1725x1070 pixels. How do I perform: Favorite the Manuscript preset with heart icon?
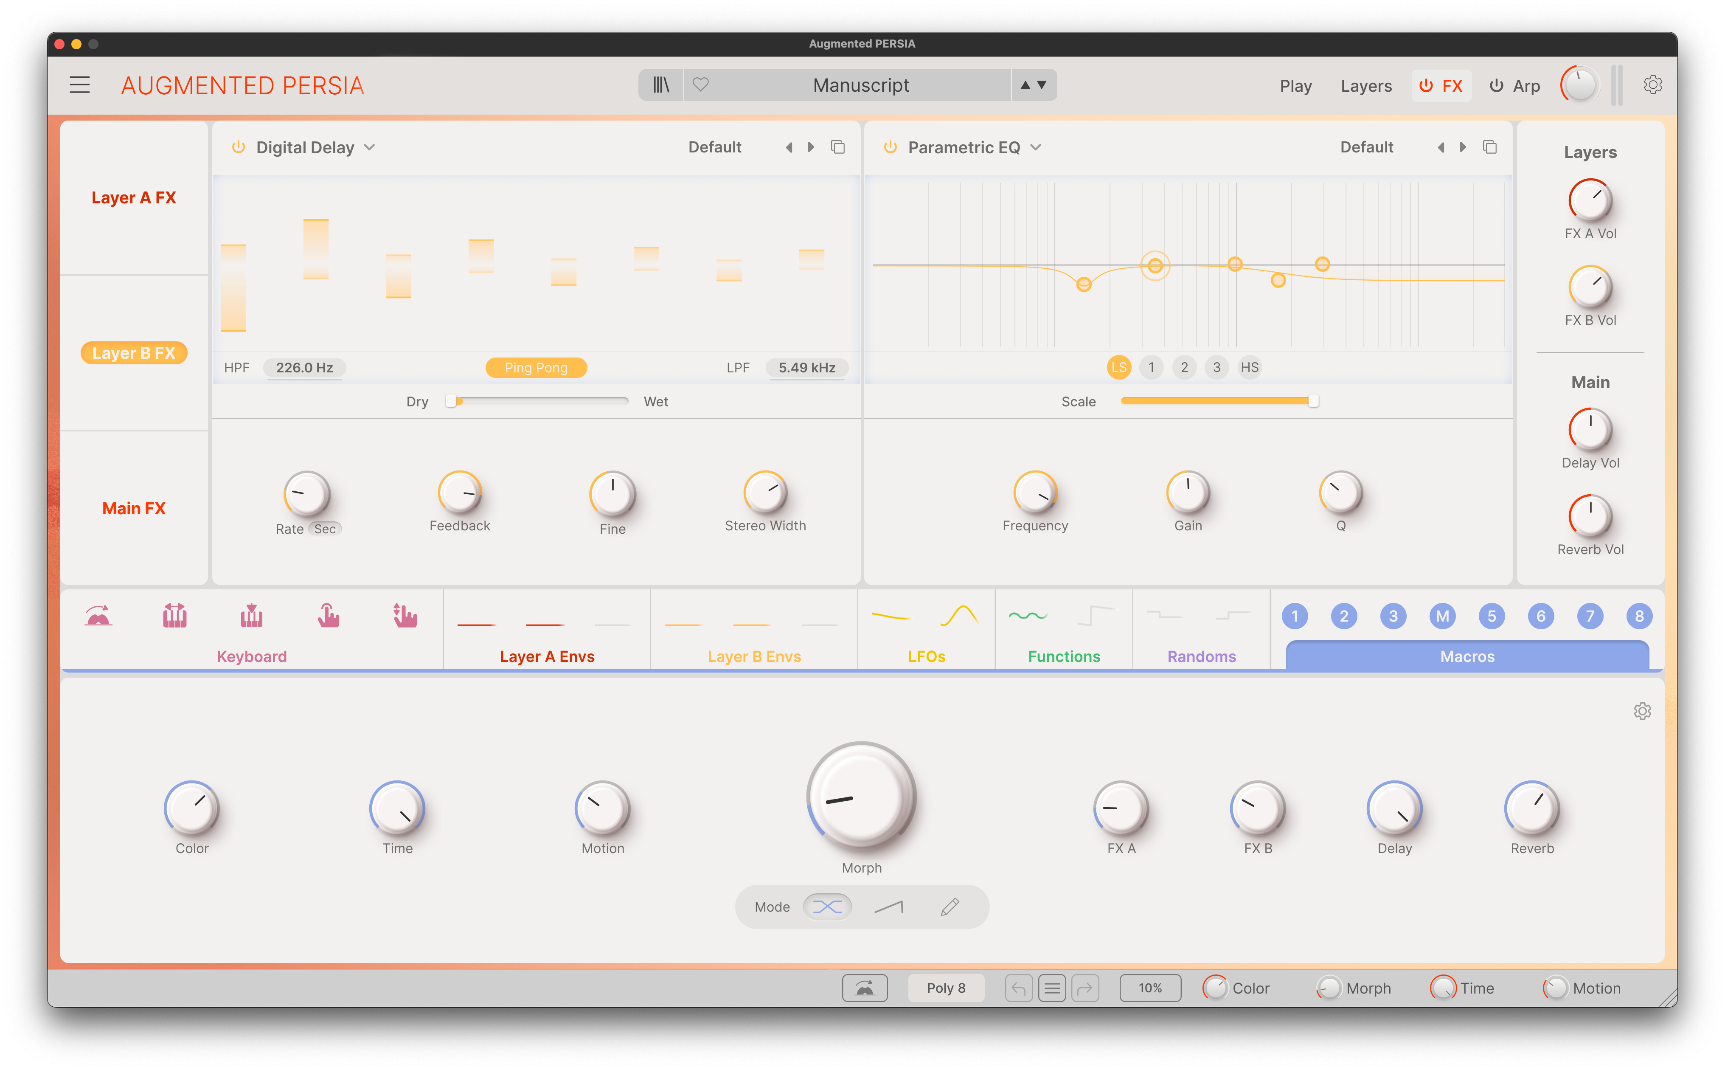pos(700,85)
